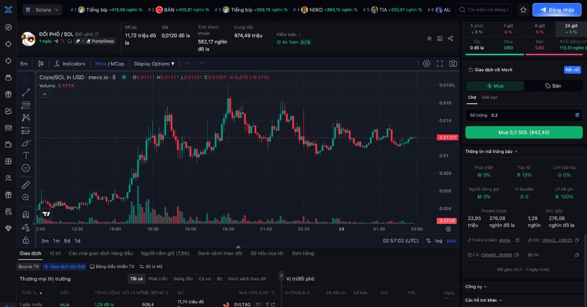Switch to the Giới hạn limit tab

click(490, 97)
